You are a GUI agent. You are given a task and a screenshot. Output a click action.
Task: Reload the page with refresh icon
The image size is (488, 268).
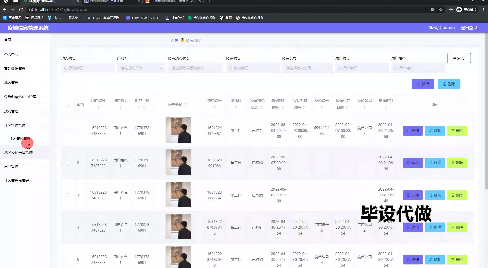click(x=21, y=10)
